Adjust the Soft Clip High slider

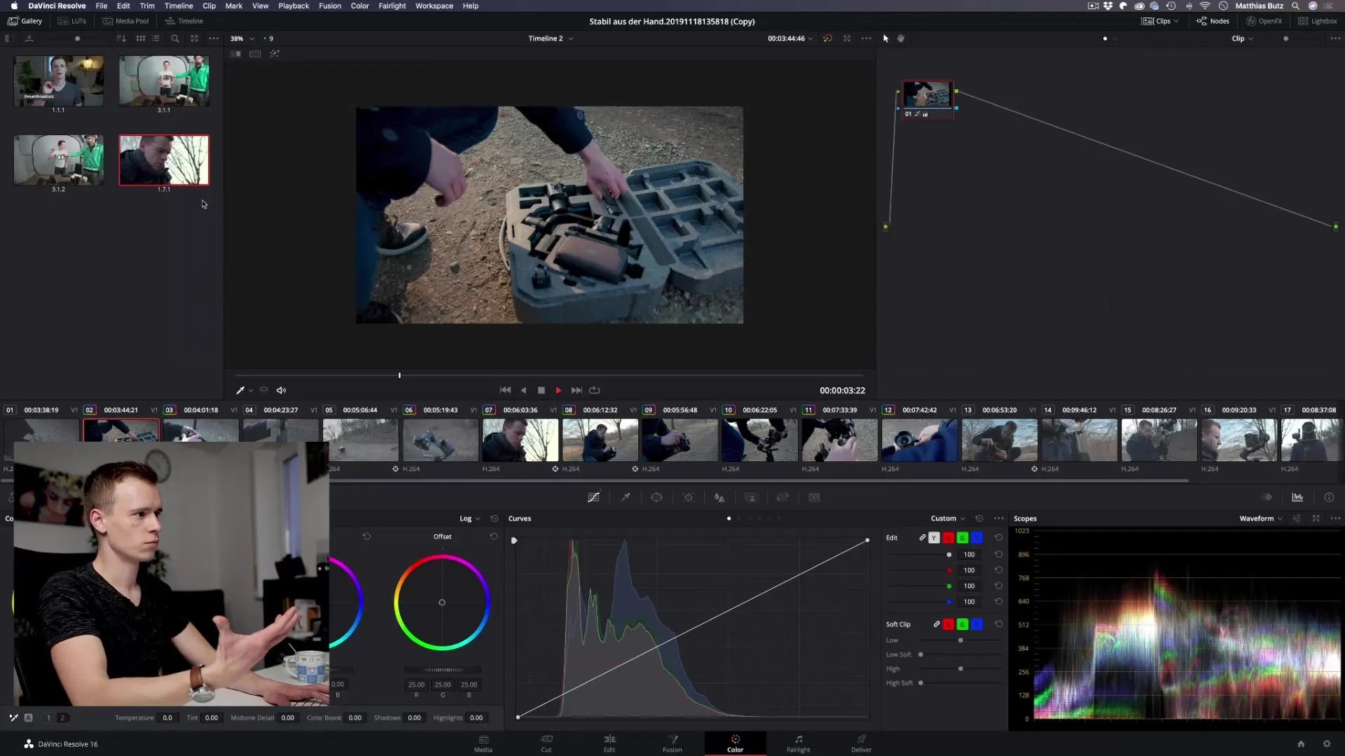point(960,668)
